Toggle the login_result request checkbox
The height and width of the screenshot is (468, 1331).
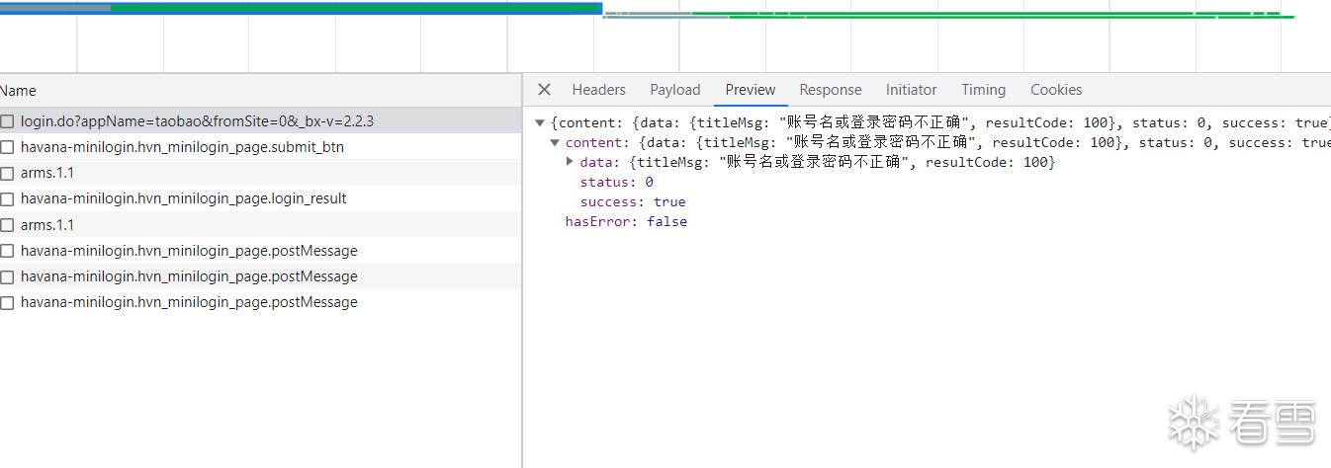point(7,198)
